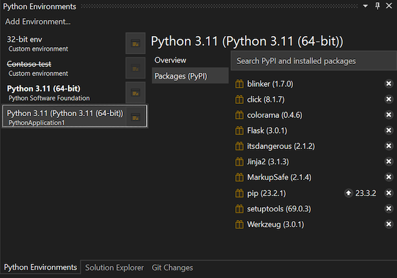
Task: Remove the Flask package
Action: [x=389, y=130]
